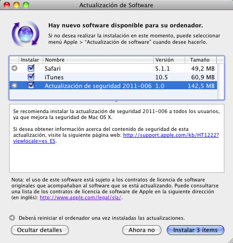Click restart icon beside the reboot notice
Viewport: 233px width, 243px height.
tap(12, 218)
